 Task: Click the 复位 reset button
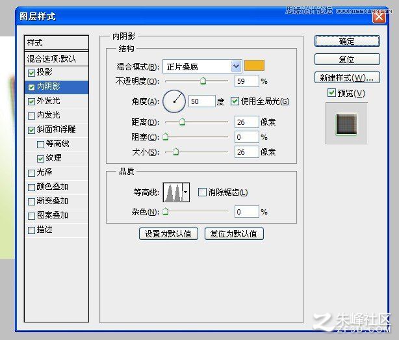(x=347, y=59)
